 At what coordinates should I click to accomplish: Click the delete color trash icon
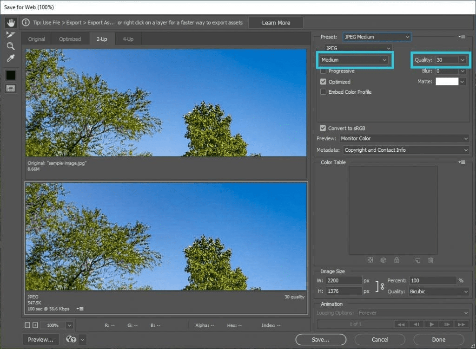coord(430,260)
